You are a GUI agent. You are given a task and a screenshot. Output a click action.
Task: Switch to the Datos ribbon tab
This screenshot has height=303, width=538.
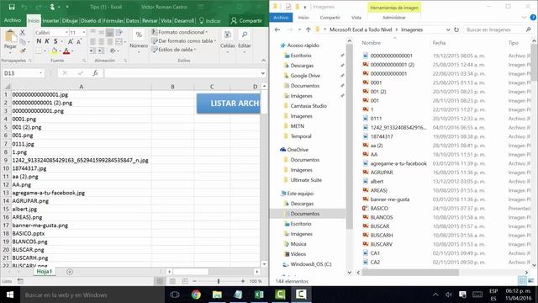133,20
